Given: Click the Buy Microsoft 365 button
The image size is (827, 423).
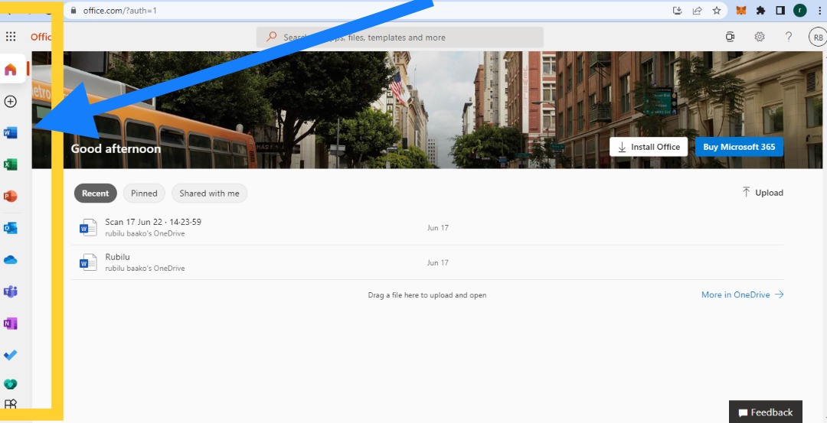Looking at the screenshot, I should click(739, 147).
